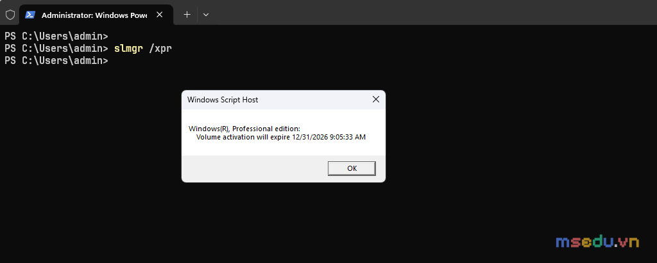Open a new terminal tab with plus

(187, 15)
